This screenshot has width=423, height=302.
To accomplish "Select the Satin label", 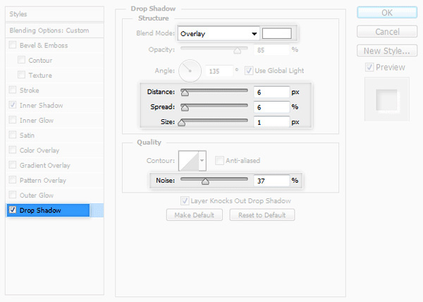I will click(27, 135).
